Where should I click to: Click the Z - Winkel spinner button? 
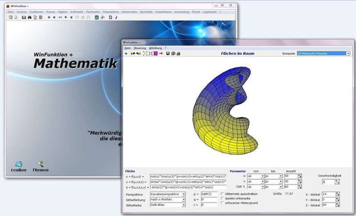coord(338,205)
